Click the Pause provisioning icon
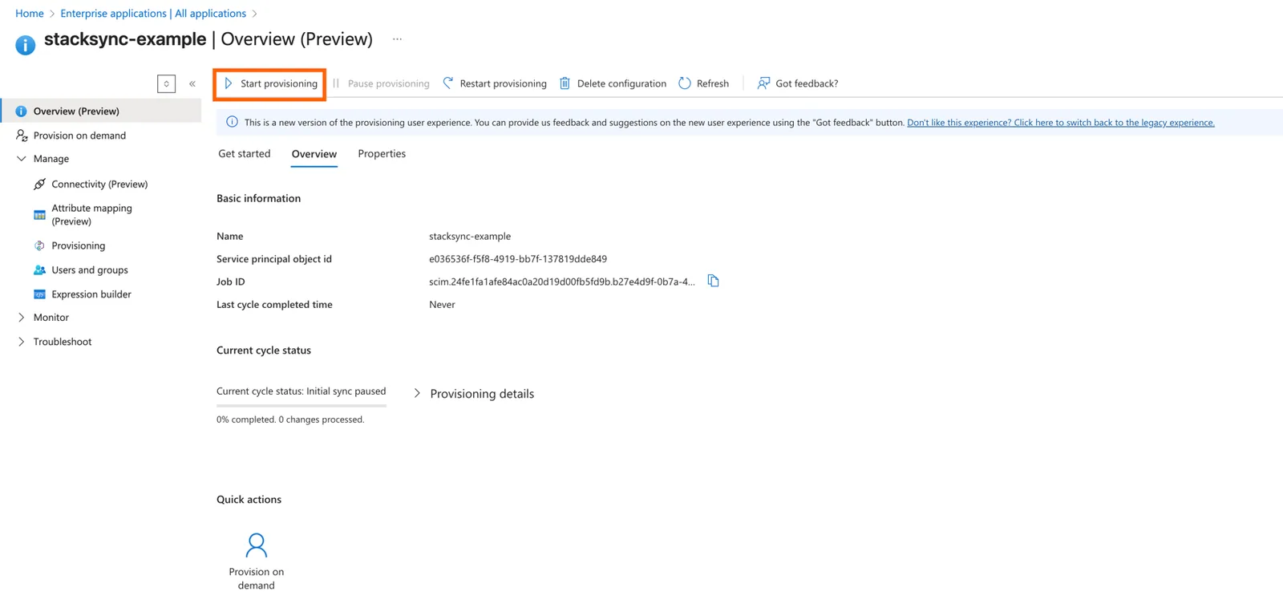The width and height of the screenshot is (1283, 612). pyautogui.click(x=336, y=83)
